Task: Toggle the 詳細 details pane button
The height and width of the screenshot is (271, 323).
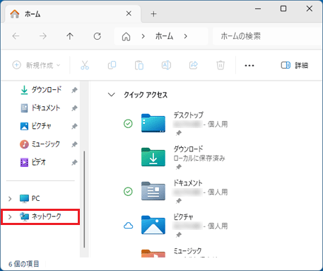Action: tap(295, 65)
